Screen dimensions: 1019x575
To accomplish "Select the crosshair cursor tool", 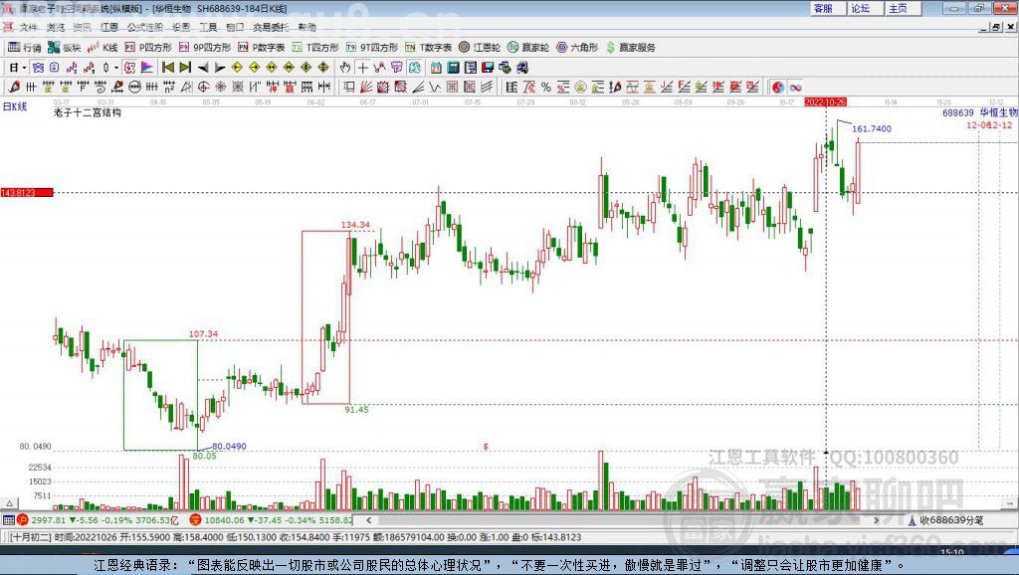I will pos(362,68).
